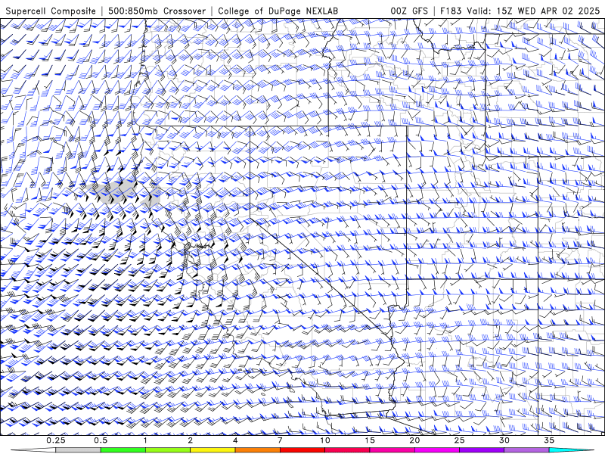Click the '30' color bar label
This screenshot has width=605, height=454.
[504, 440]
